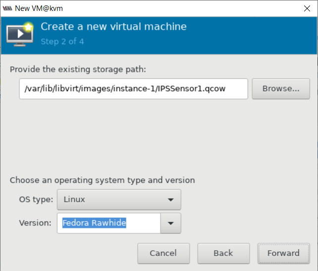Open the Browse... storage dialog

coord(281,89)
